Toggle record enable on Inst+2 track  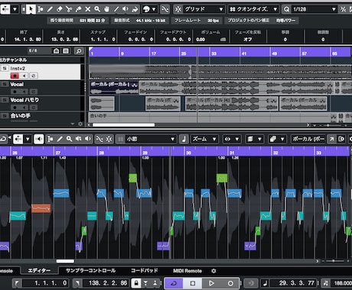(15, 76)
